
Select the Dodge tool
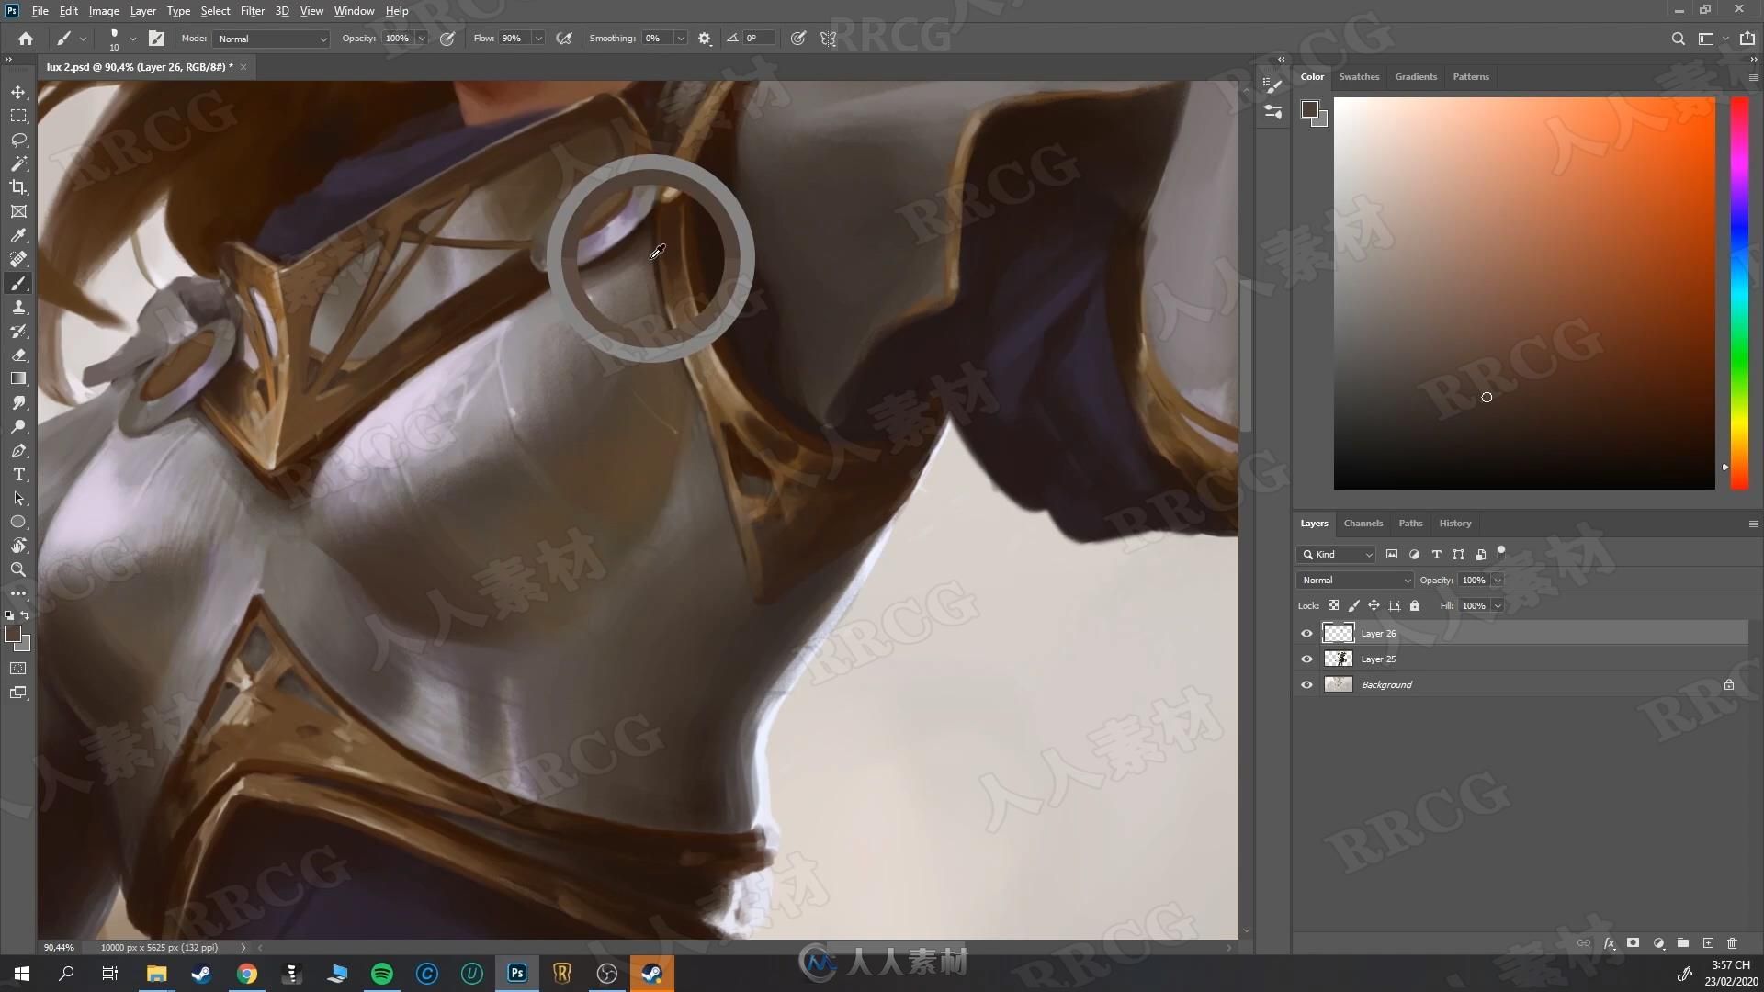(18, 426)
